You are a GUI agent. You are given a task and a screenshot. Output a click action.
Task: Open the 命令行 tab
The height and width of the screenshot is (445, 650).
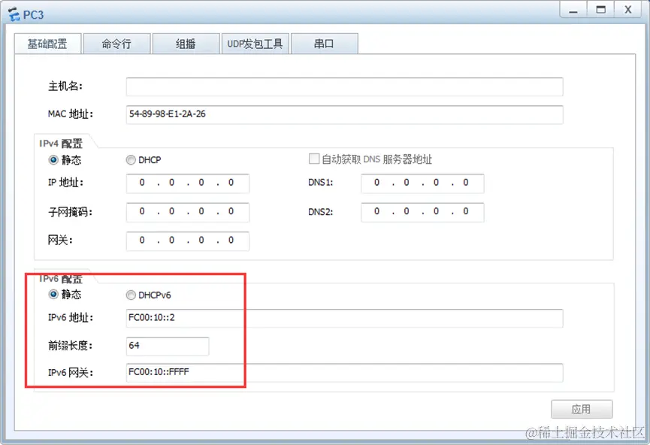[x=117, y=44]
